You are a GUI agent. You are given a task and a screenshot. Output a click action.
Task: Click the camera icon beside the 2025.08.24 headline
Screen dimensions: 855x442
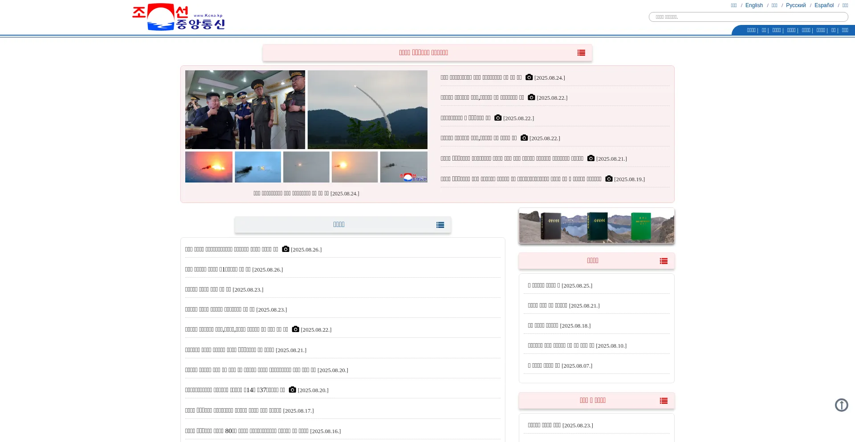click(529, 77)
